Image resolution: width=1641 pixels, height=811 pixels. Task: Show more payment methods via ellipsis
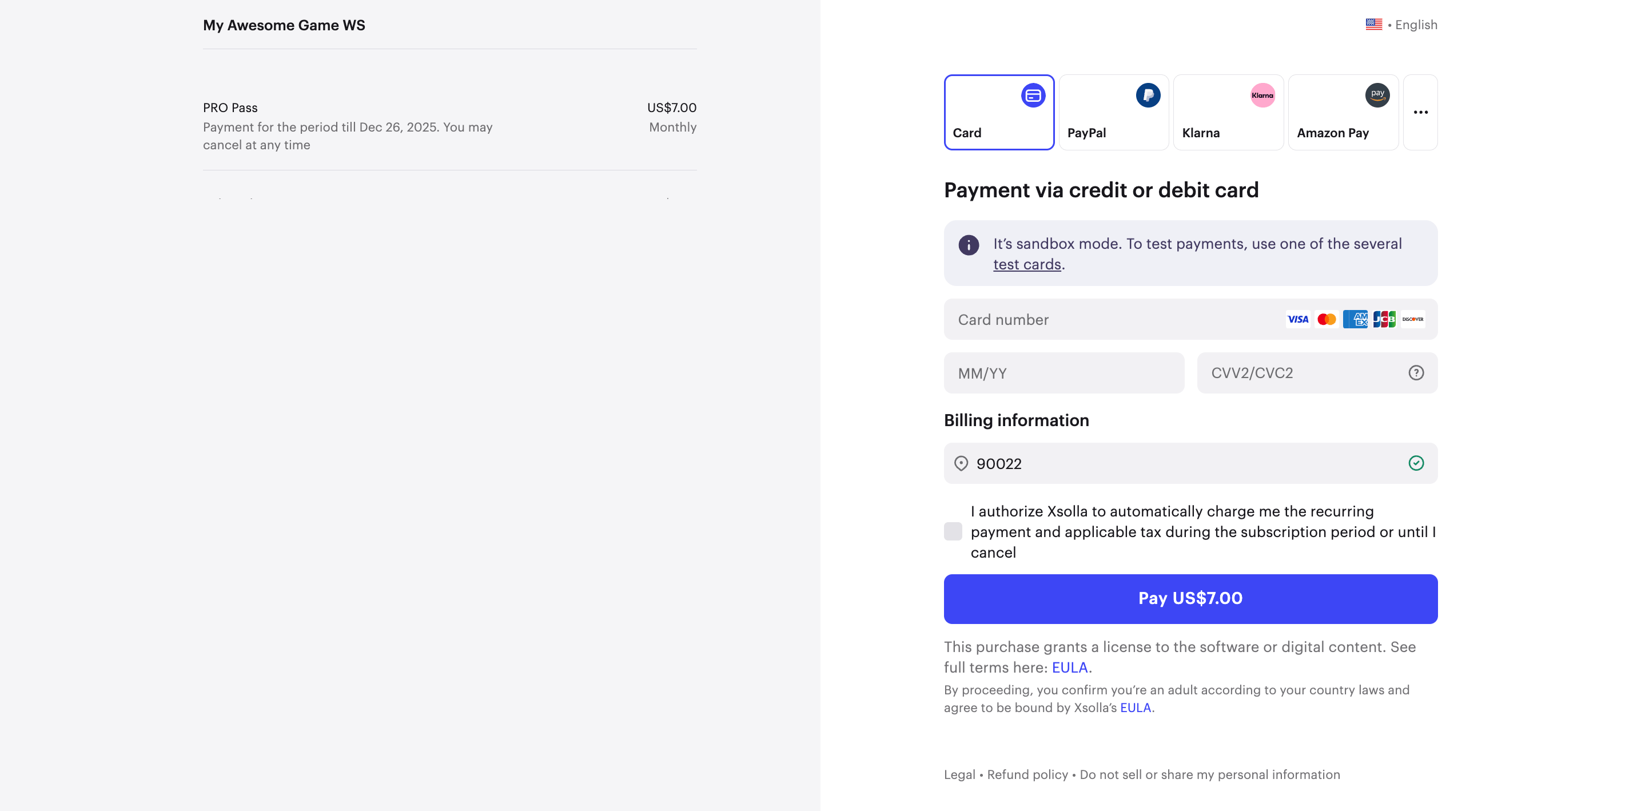point(1420,113)
